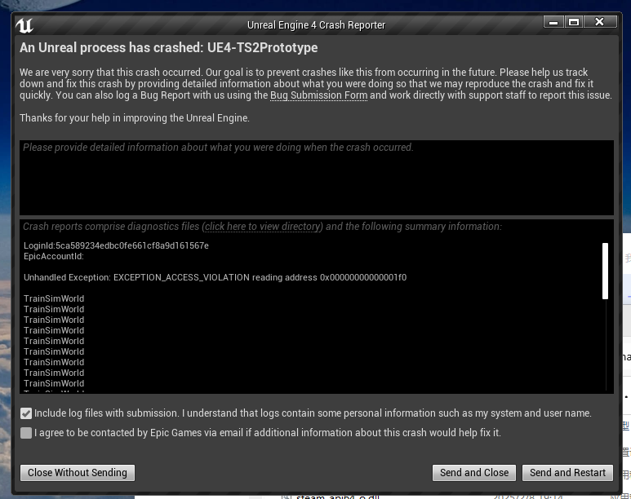Screen dimensions: 631x499
Task: Select the first TrainSimWorld stack entry
Action: click(54, 299)
